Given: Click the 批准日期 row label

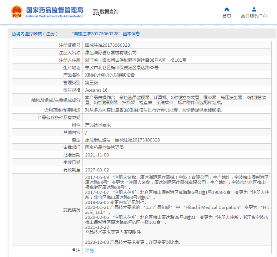Looking at the screenshot, I should [72, 155].
